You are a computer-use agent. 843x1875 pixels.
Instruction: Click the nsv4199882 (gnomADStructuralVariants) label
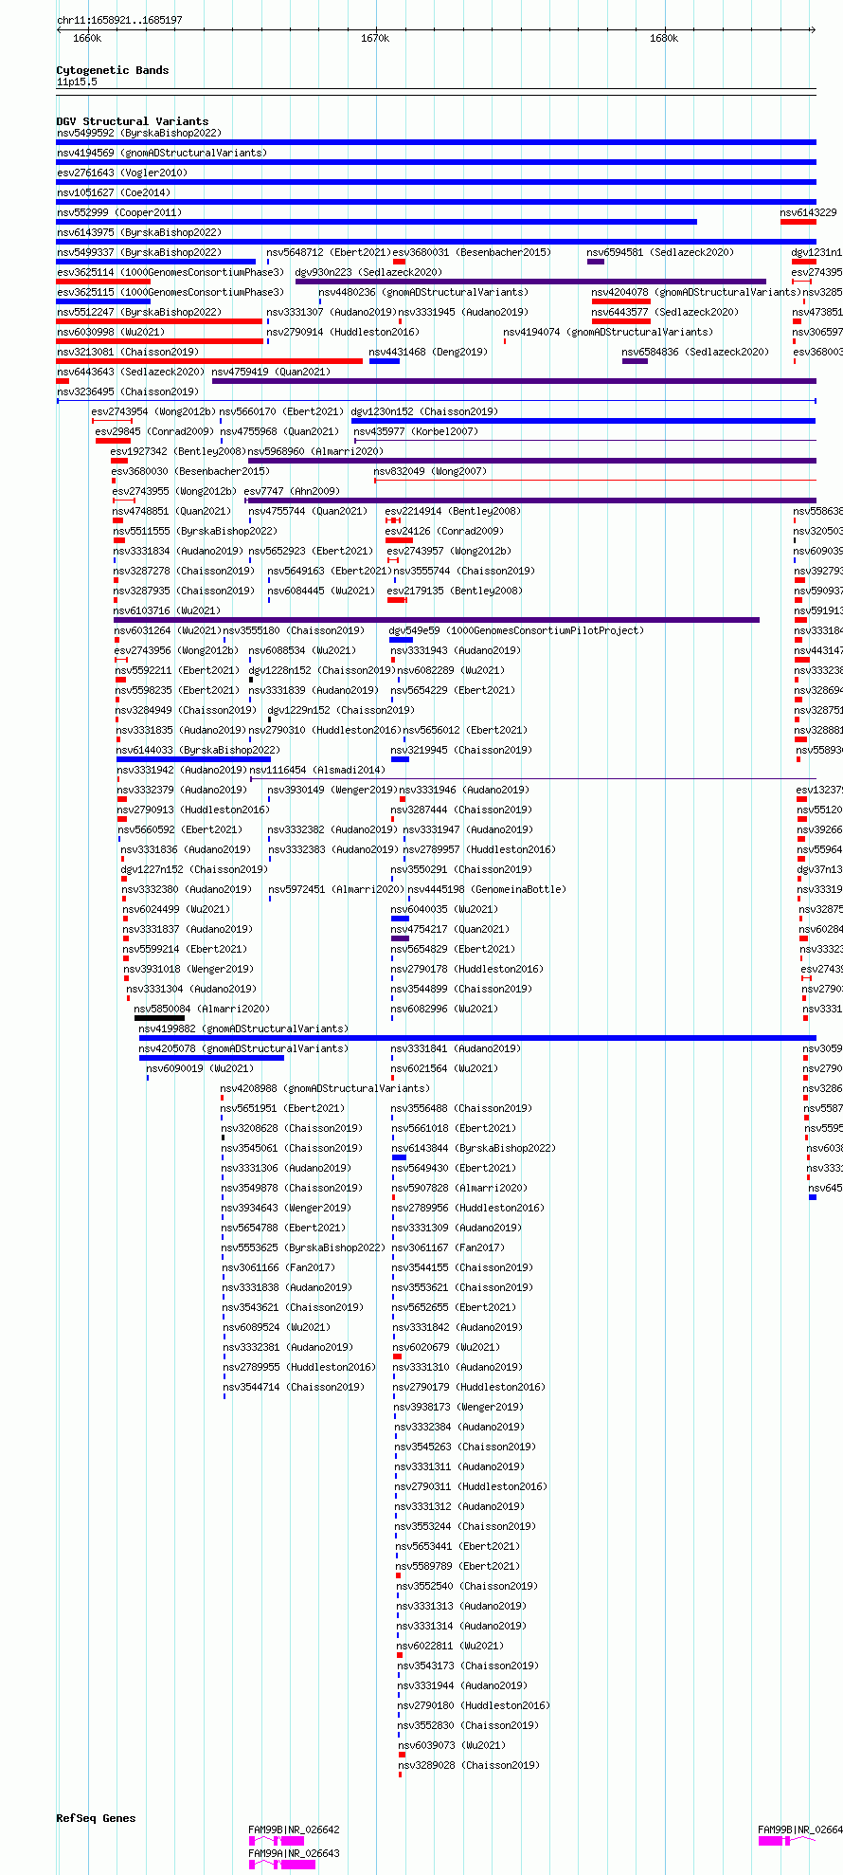tap(243, 1029)
